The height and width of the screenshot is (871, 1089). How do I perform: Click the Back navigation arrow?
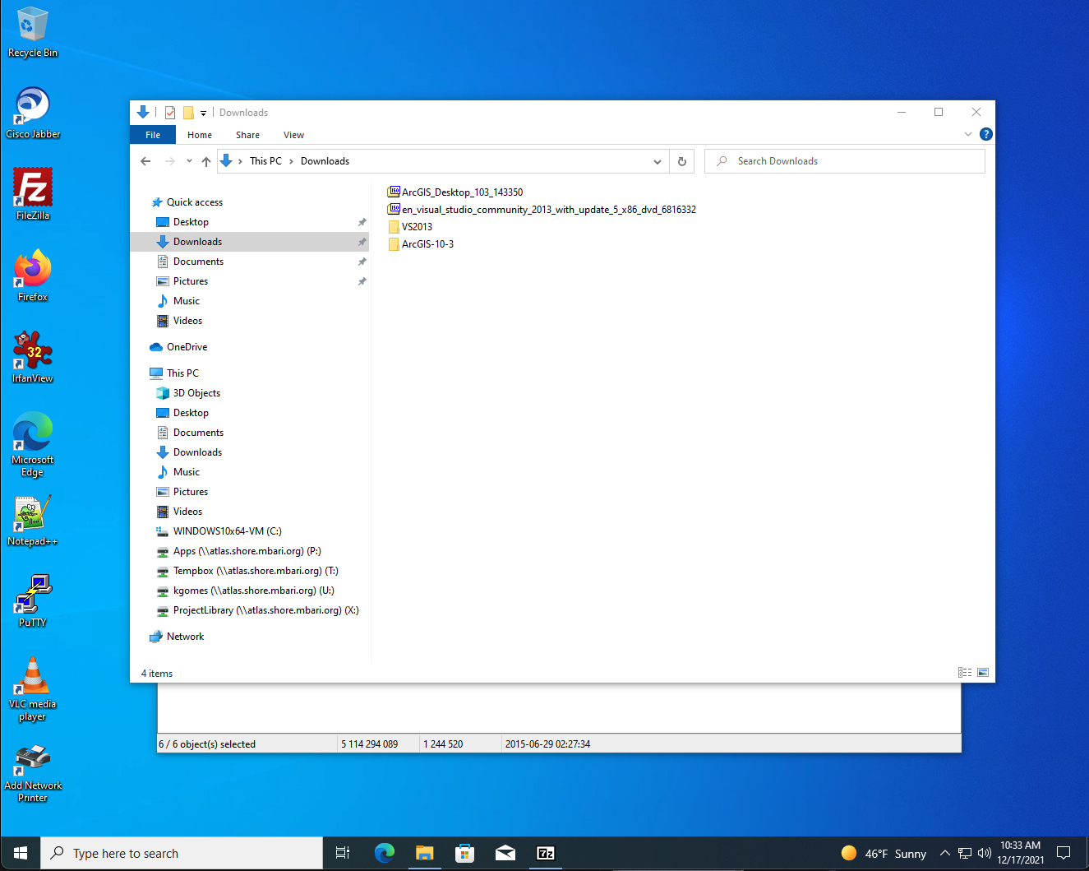(x=145, y=161)
